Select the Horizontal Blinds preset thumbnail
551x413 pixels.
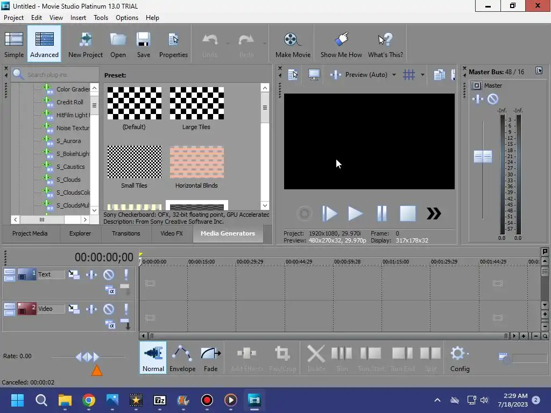[x=197, y=162]
